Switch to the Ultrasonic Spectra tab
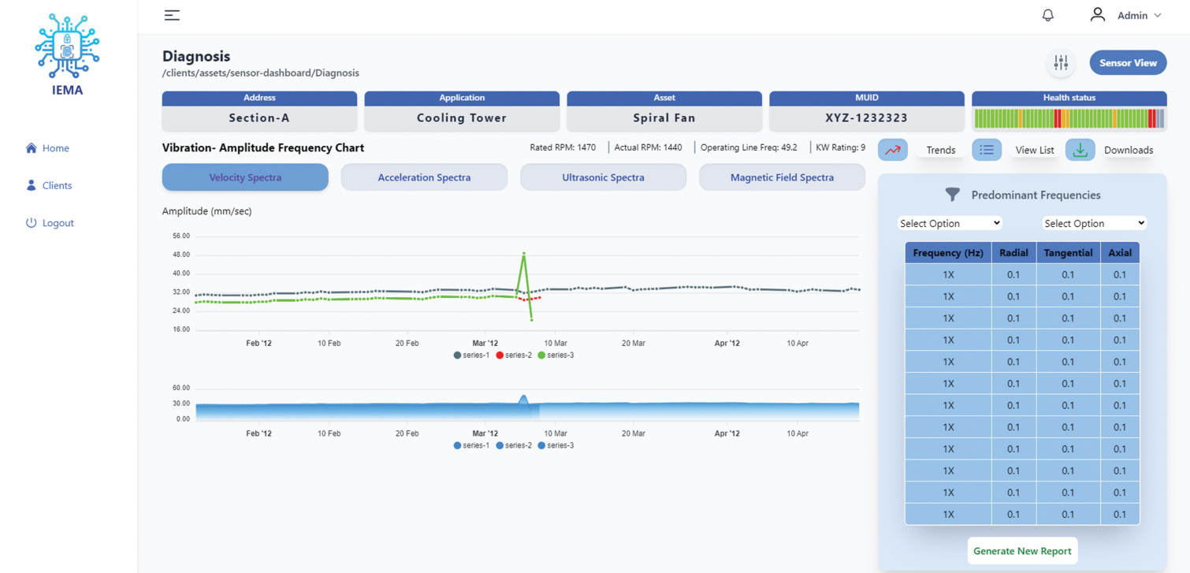Screen dimensions: 1190x573 (603, 177)
